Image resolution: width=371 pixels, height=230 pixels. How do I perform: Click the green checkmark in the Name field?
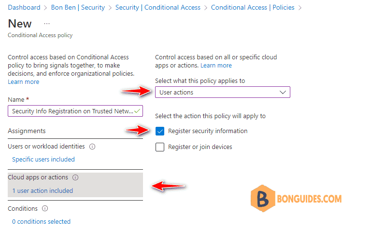tap(137, 111)
